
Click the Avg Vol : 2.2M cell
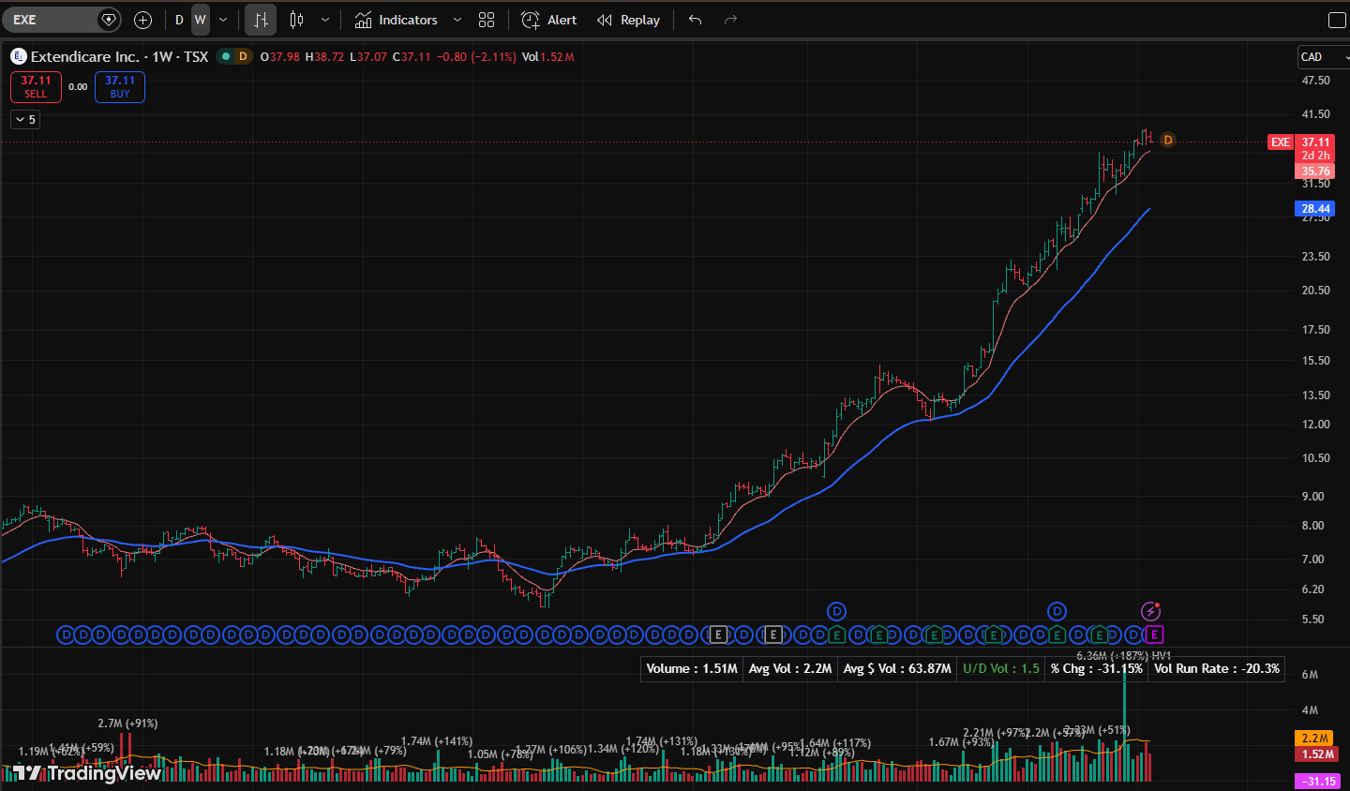pos(790,668)
